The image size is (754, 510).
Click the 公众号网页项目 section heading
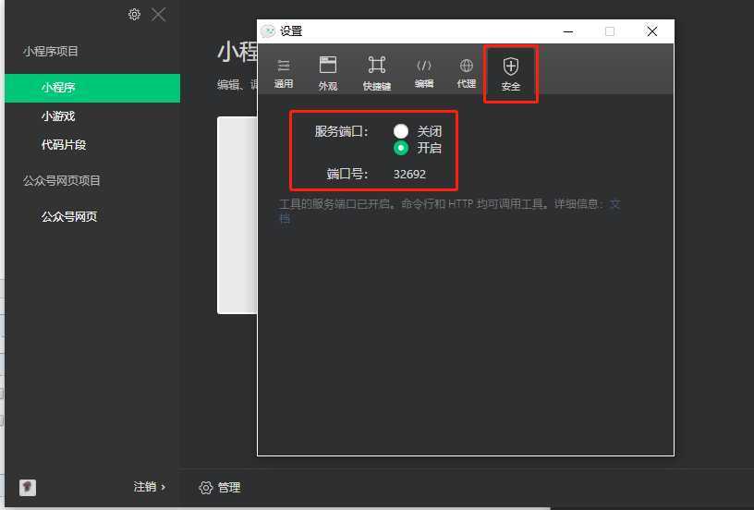pos(62,181)
